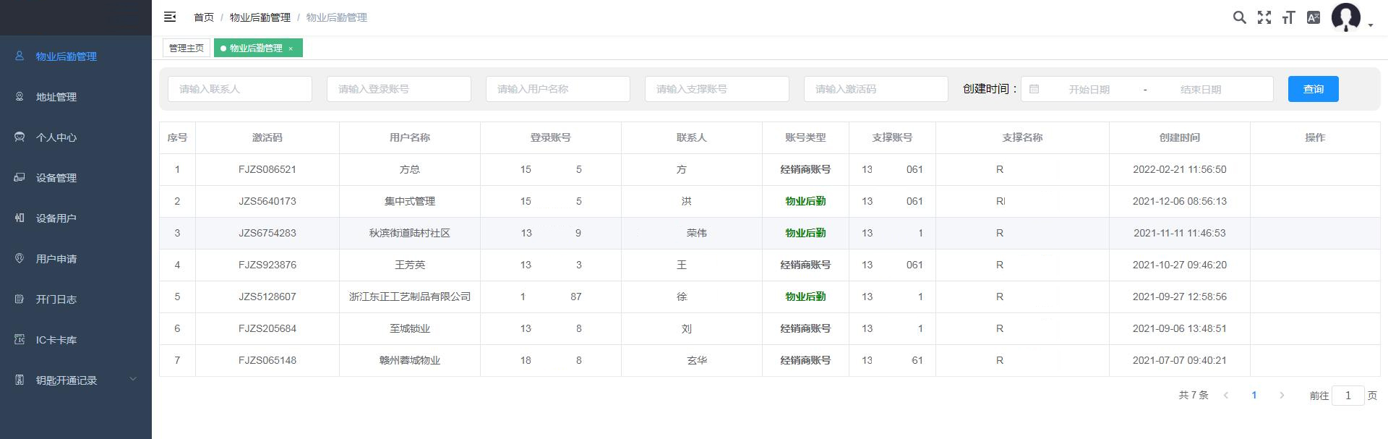1388x439 pixels.
Task: Open the search icon in top bar
Action: tap(1239, 17)
